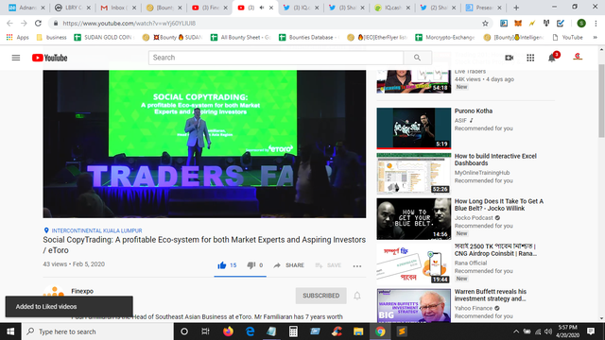
Task: Open the account avatar menu
Action: (578, 58)
